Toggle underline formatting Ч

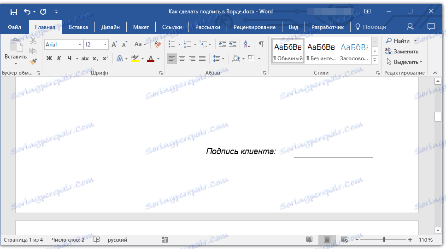tap(70, 58)
